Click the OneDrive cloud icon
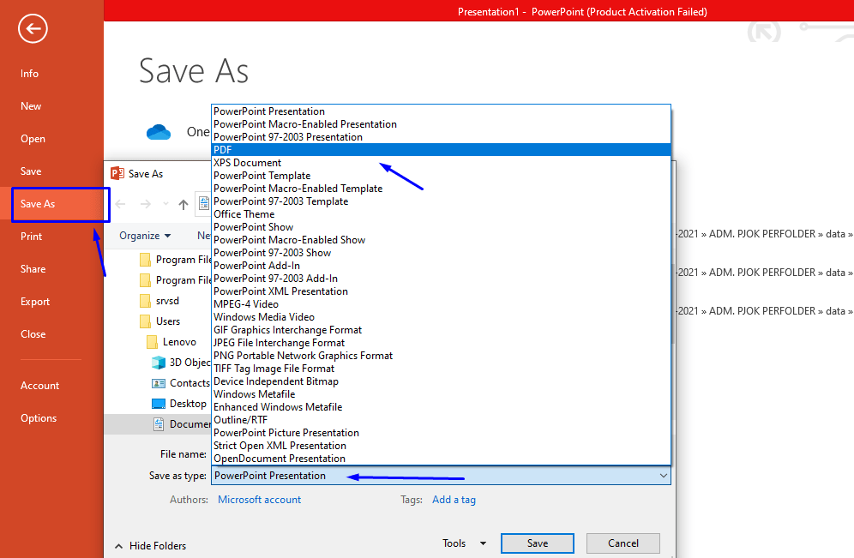Image resolution: width=854 pixels, height=558 pixels. pos(159,131)
